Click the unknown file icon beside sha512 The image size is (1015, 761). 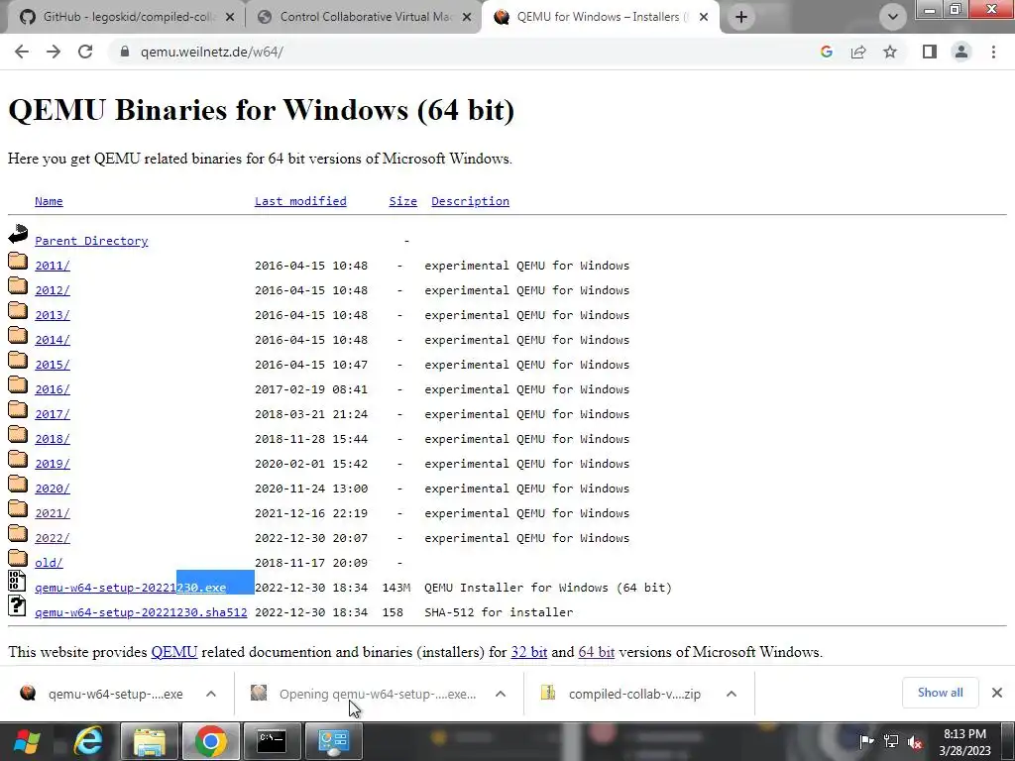pyautogui.click(x=18, y=605)
